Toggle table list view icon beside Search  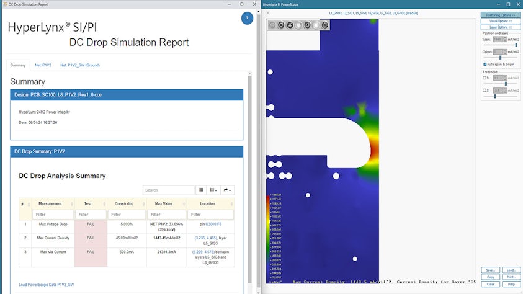[x=201, y=190]
